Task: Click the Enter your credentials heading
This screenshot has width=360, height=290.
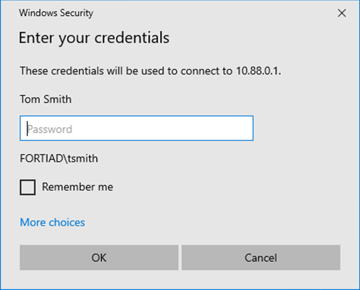Action: point(94,37)
